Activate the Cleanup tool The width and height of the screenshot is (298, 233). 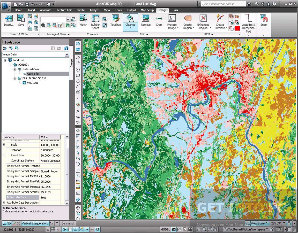(x=130, y=22)
